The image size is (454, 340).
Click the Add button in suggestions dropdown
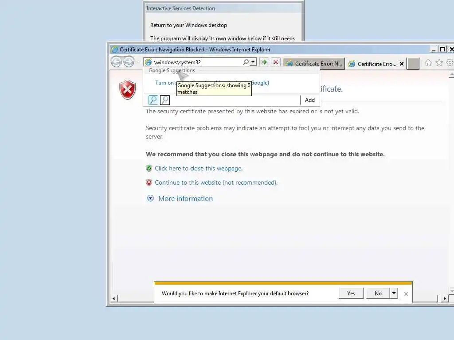[x=309, y=100]
